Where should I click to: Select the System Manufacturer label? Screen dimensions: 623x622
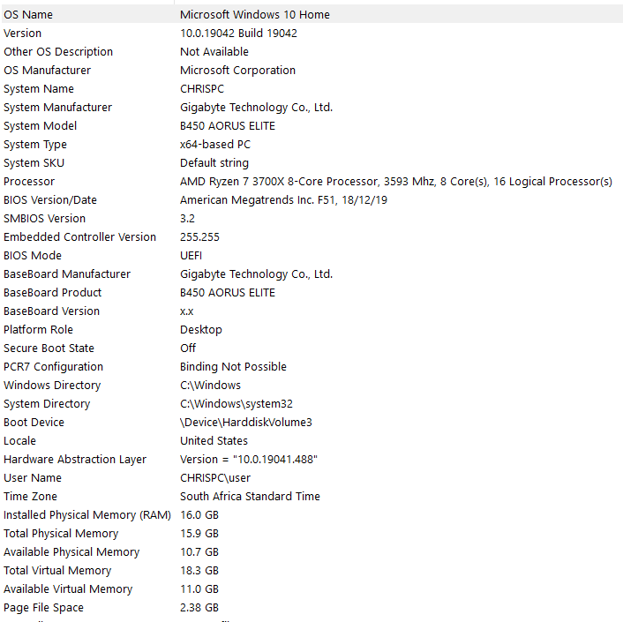coord(58,108)
